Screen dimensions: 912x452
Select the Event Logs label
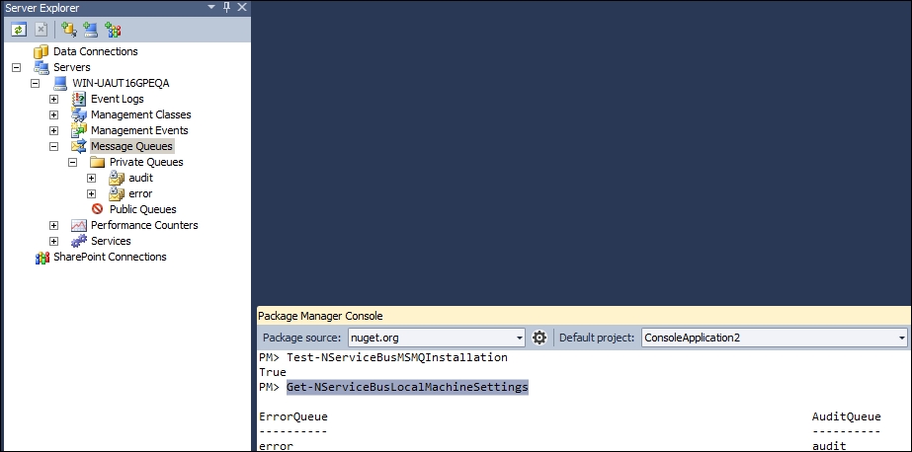(117, 99)
